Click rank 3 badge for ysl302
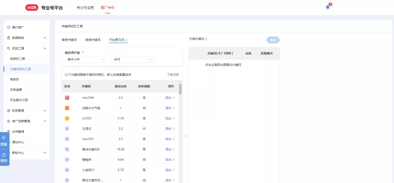Screen dimensions: 394x183 [x=67, y=118]
